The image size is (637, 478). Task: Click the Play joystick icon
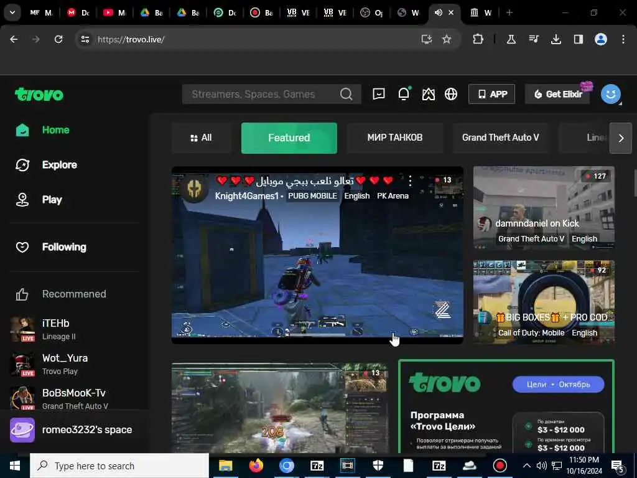[22, 200]
